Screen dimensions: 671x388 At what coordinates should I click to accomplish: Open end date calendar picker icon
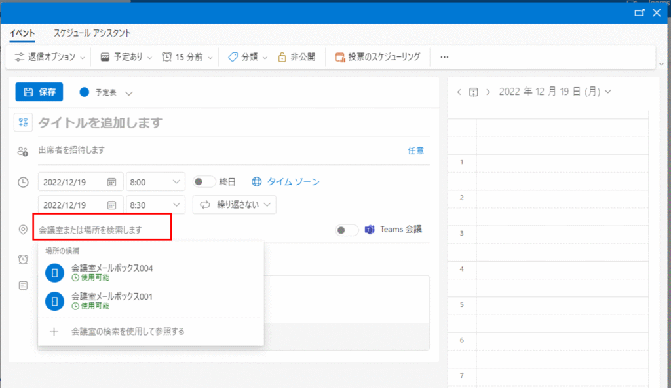point(111,205)
